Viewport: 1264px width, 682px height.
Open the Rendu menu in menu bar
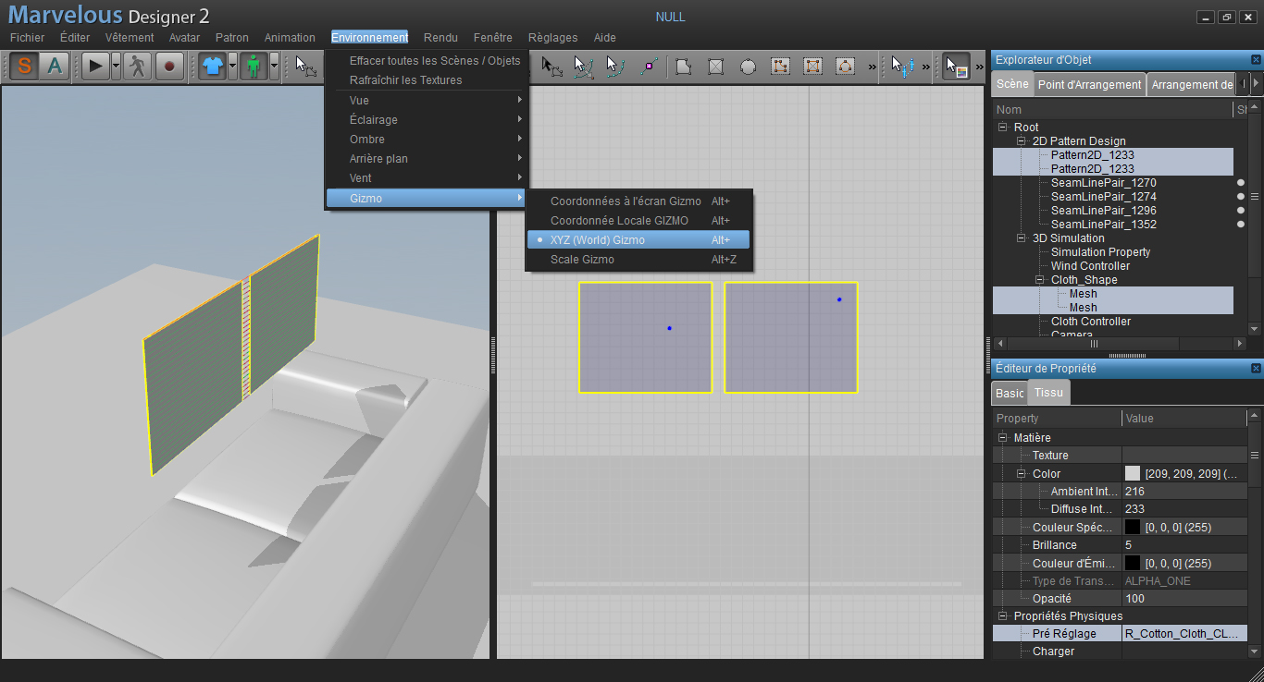(x=440, y=38)
